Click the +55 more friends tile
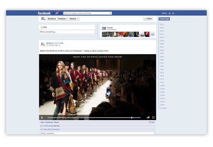Screen dimensions: 213x147 (152, 34)
